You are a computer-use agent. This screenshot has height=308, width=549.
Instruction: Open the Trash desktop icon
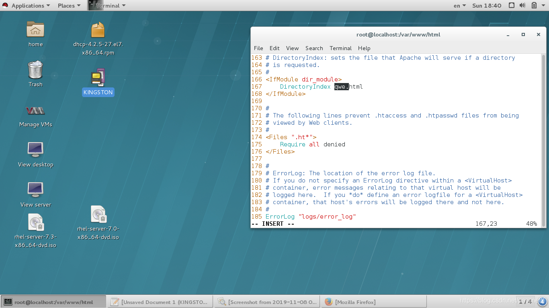(x=35, y=70)
